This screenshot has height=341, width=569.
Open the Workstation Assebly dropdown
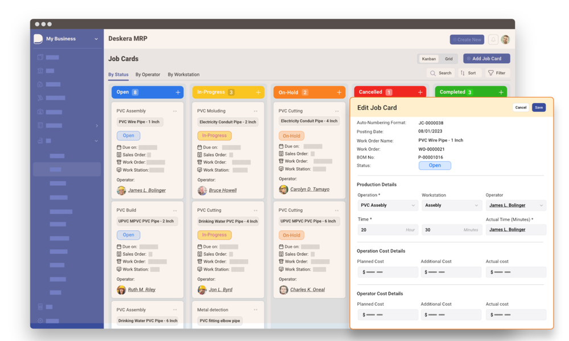(x=451, y=206)
